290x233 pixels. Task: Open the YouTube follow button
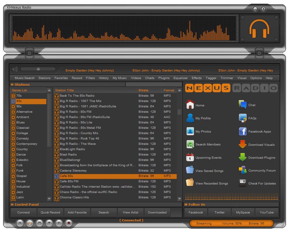click(x=266, y=213)
